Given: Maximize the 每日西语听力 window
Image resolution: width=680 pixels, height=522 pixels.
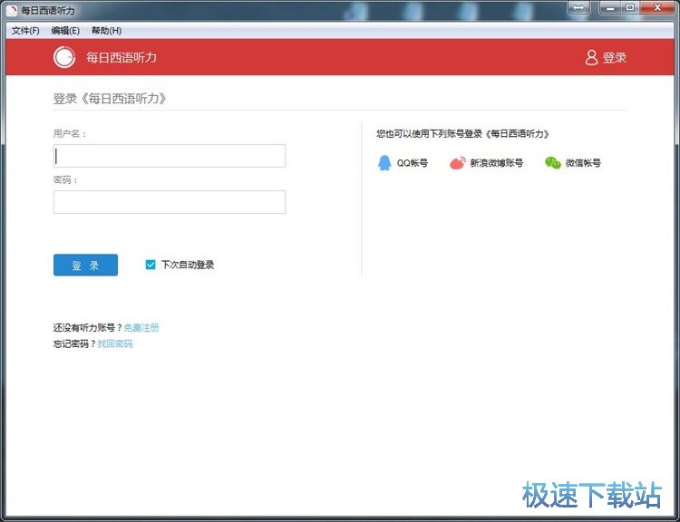Looking at the screenshot, I should click(630, 8).
